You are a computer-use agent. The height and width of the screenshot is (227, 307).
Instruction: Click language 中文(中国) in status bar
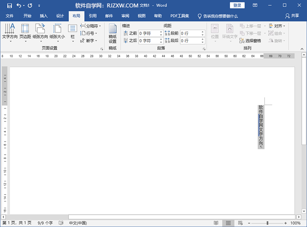point(78,223)
